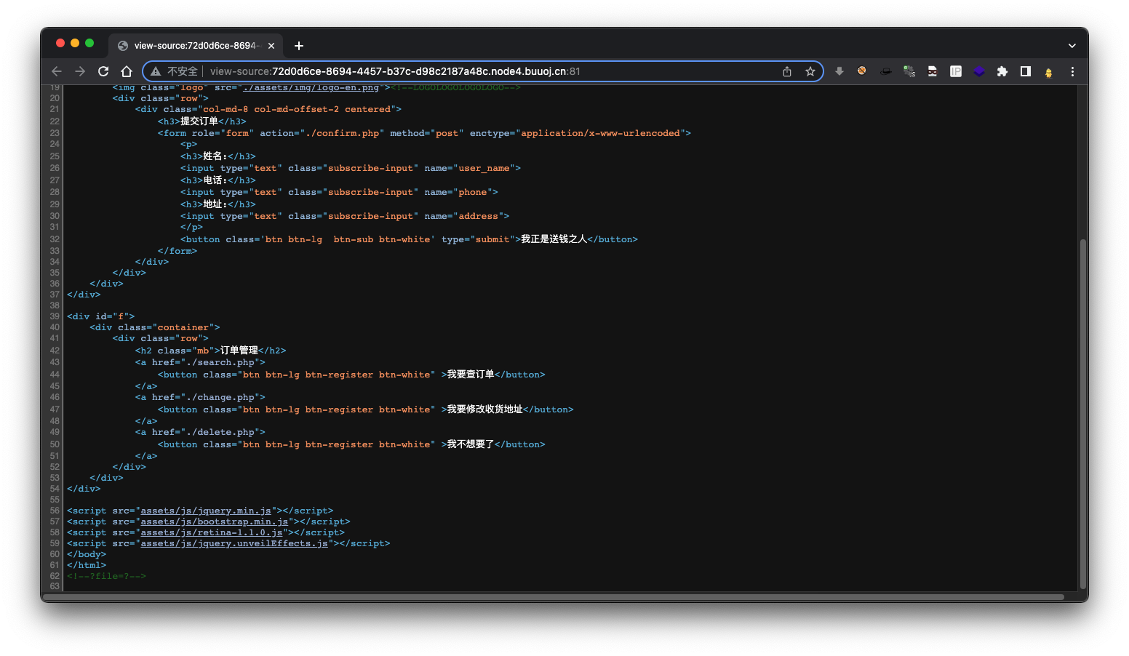
Task: Click the </form> closing tag
Action: (177, 251)
